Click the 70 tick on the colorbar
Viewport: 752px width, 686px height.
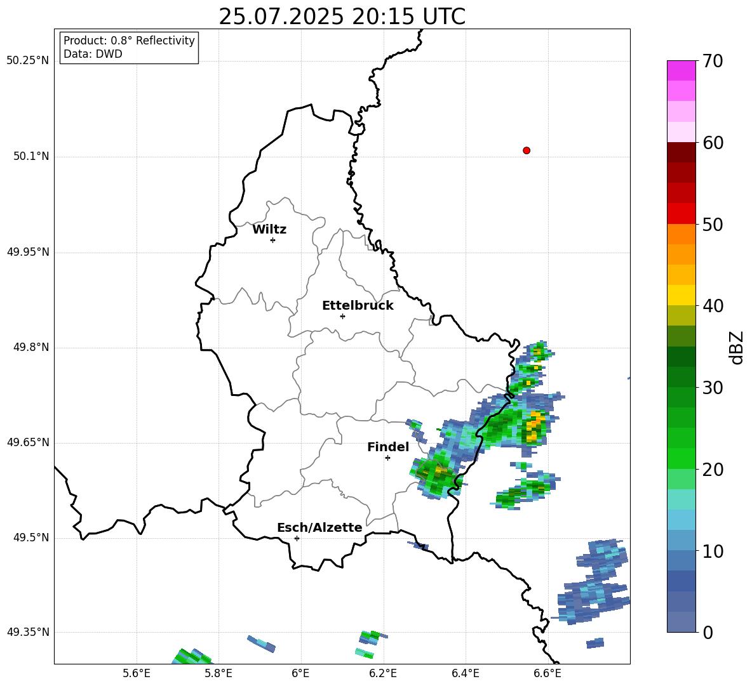[712, 61]
